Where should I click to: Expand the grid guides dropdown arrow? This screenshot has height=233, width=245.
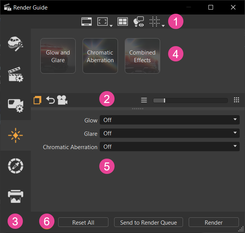click(x=163, y=26)
